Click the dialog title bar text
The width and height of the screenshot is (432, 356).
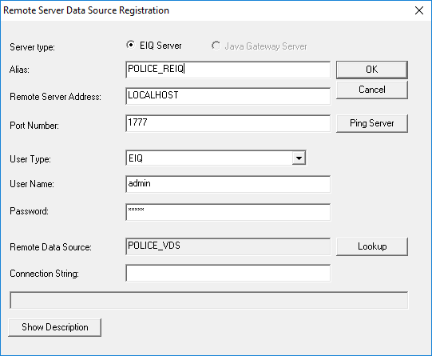tap(86, 10)
